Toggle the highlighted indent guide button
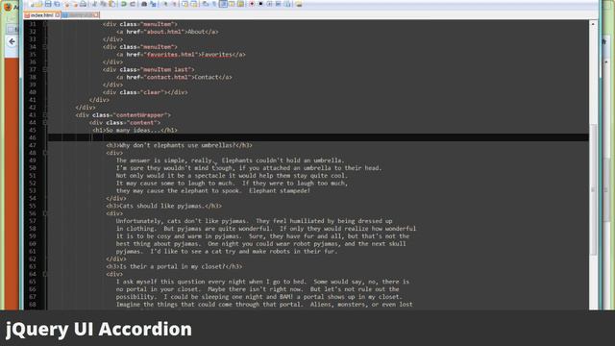The height and width of the screenshot is (346, 615). [x=223, y=4]
